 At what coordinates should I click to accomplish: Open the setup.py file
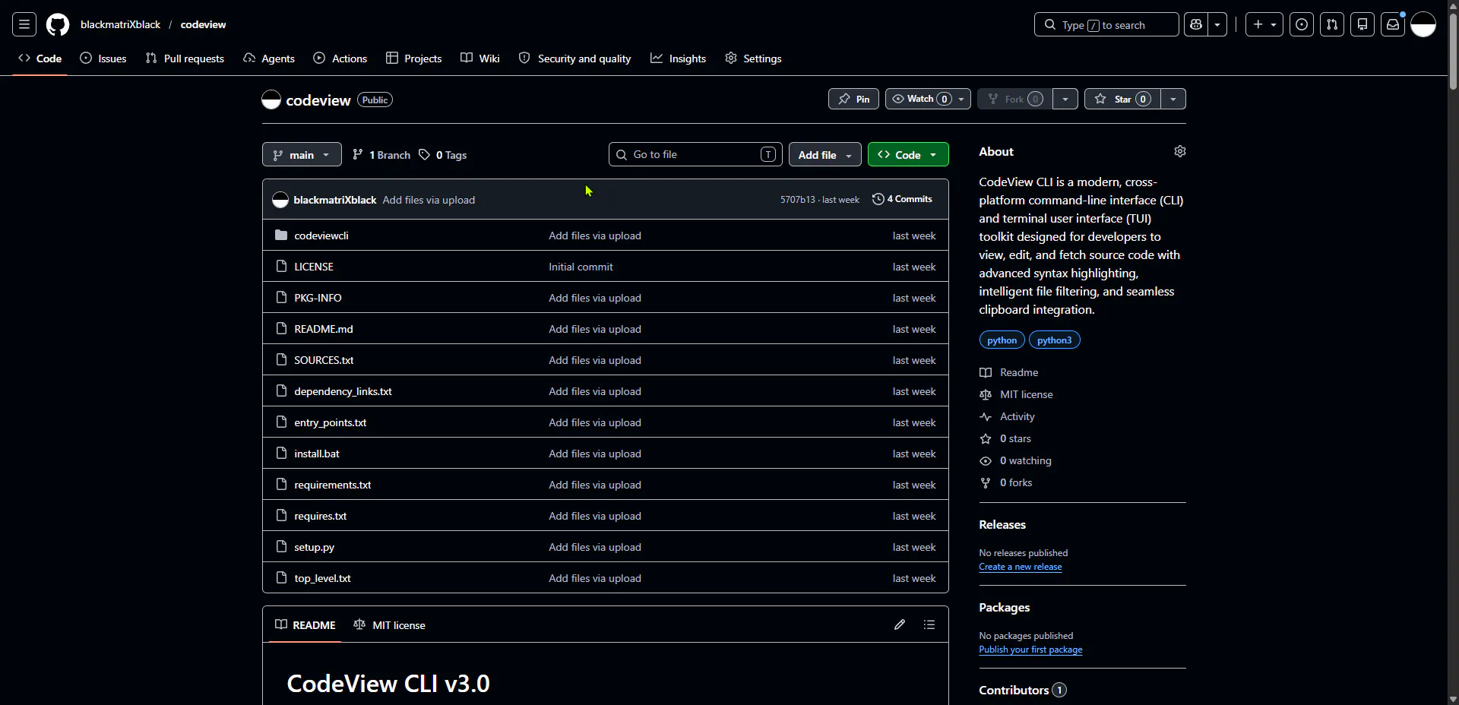(x=314, y=547)
